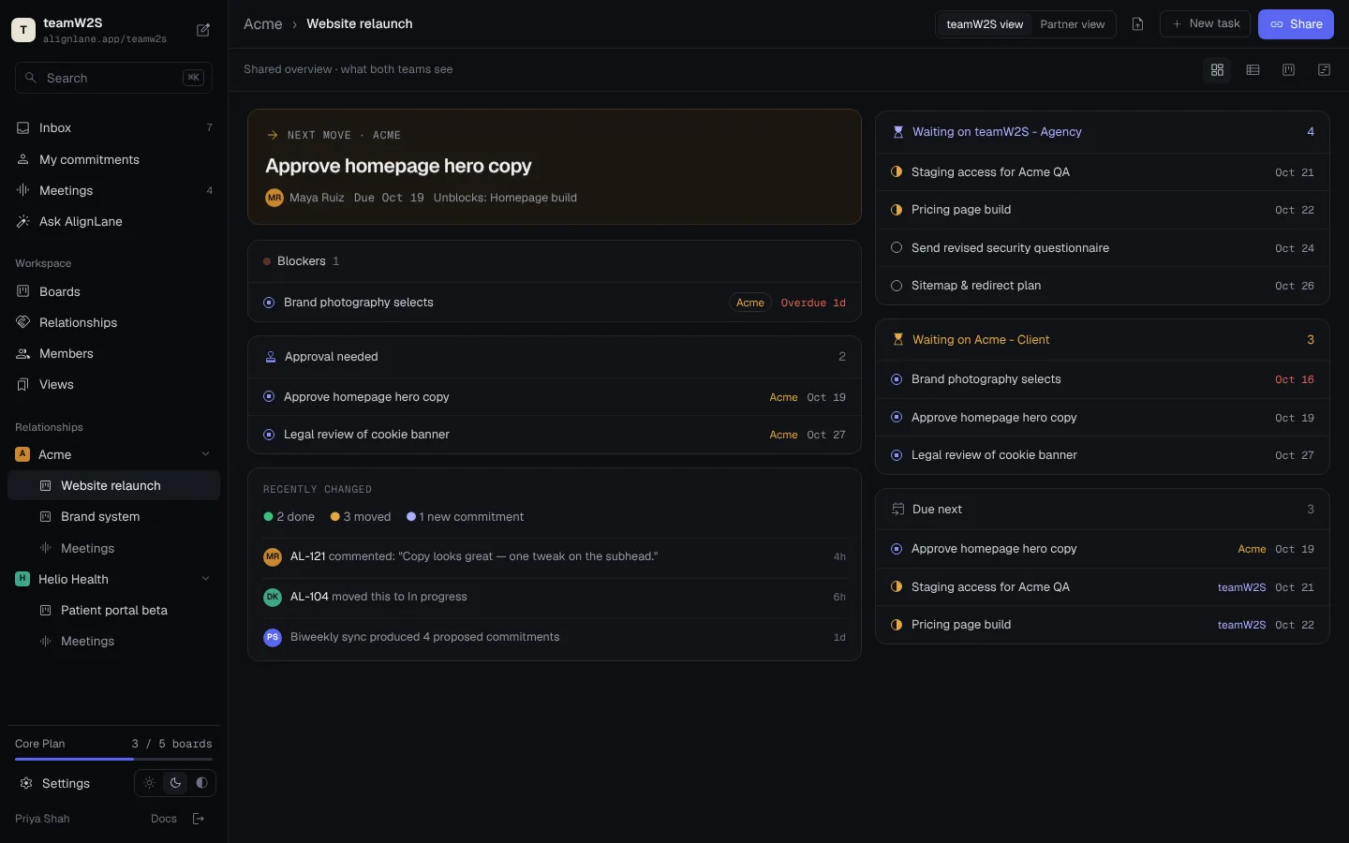Select the dark theme moon toggle
Viewport: 1349px width, 843px height.
pos(175,783)
